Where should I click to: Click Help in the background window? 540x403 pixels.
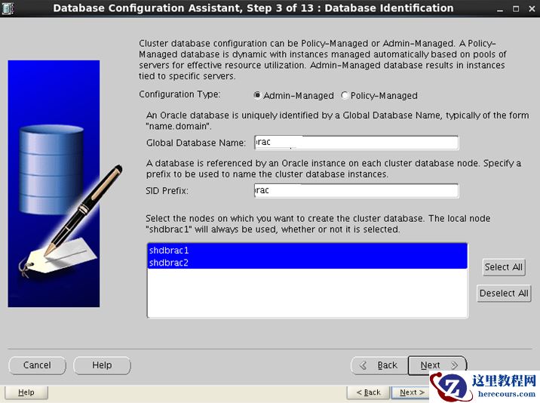26,392
